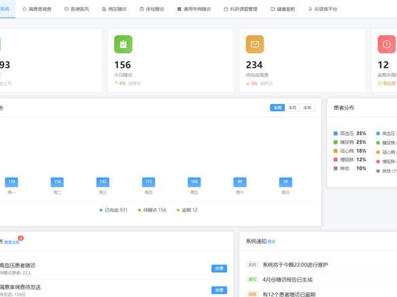Screen dimensions: 397x297
Task: Click the gray swatch beside 其他 10%
Action: pos(335,168)
